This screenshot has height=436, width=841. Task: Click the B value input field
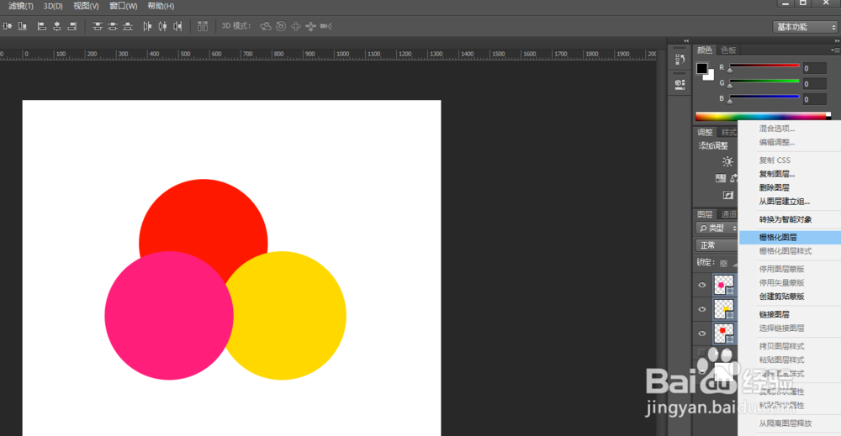coord(815,99)
